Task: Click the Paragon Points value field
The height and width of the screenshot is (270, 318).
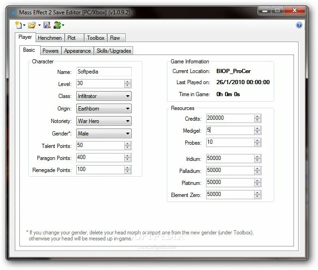Action: 100,157
